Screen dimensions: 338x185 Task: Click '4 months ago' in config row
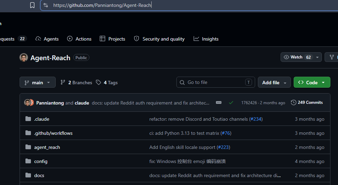(x=309, y=162)
